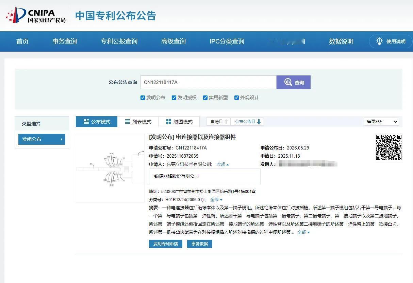Click the 公布模式 layout icon
413x283 pixels.
point(86,122)
